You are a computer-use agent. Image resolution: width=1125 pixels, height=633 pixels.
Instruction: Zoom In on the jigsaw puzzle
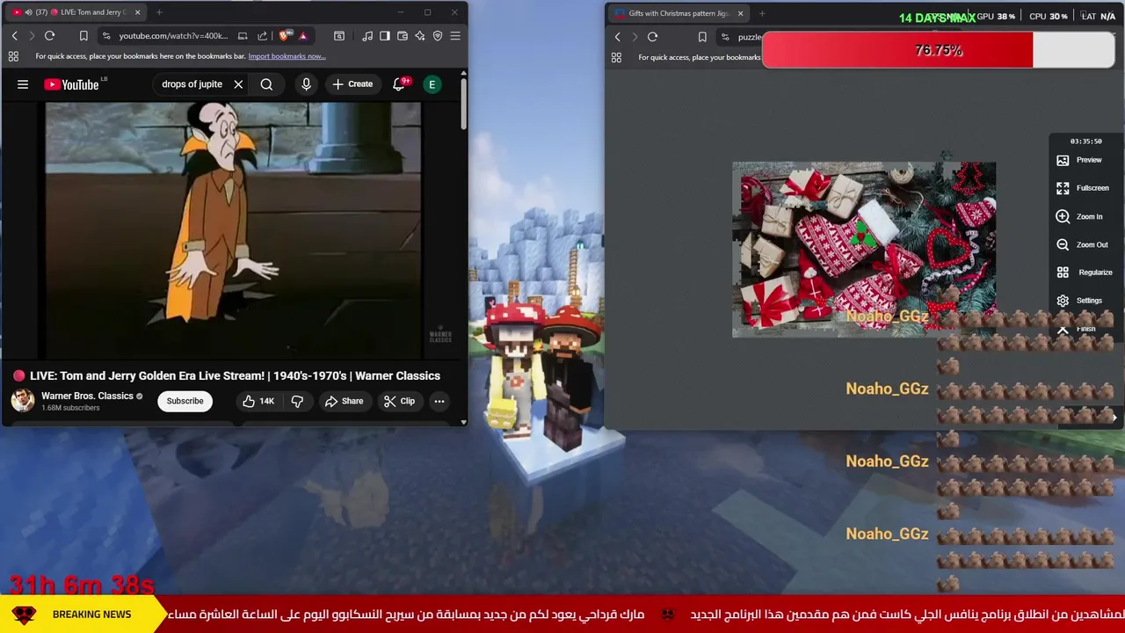point(1079,216)
